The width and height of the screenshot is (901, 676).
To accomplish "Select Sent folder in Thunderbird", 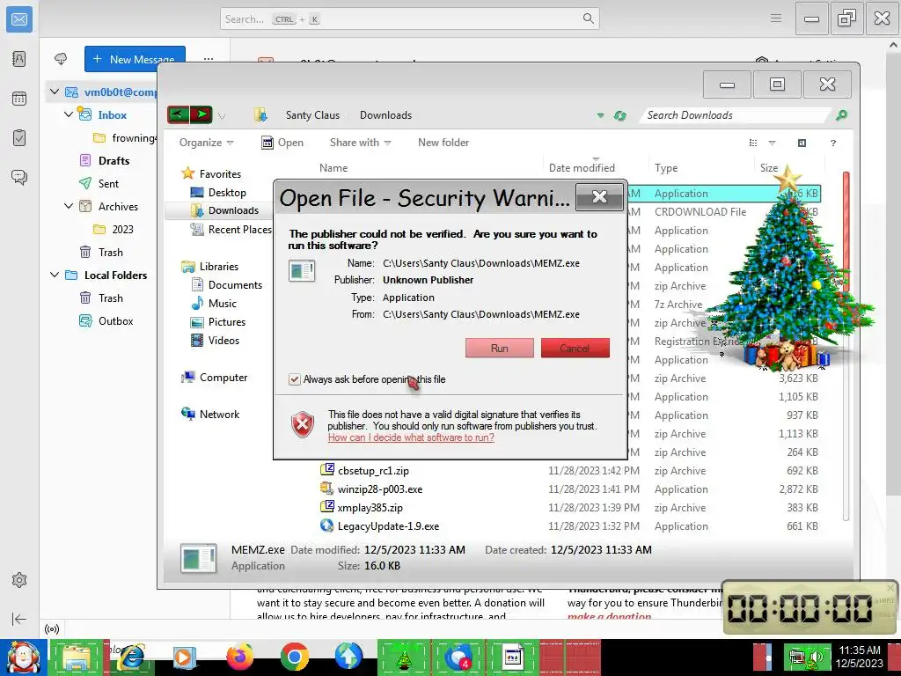I will pos(108,183).
